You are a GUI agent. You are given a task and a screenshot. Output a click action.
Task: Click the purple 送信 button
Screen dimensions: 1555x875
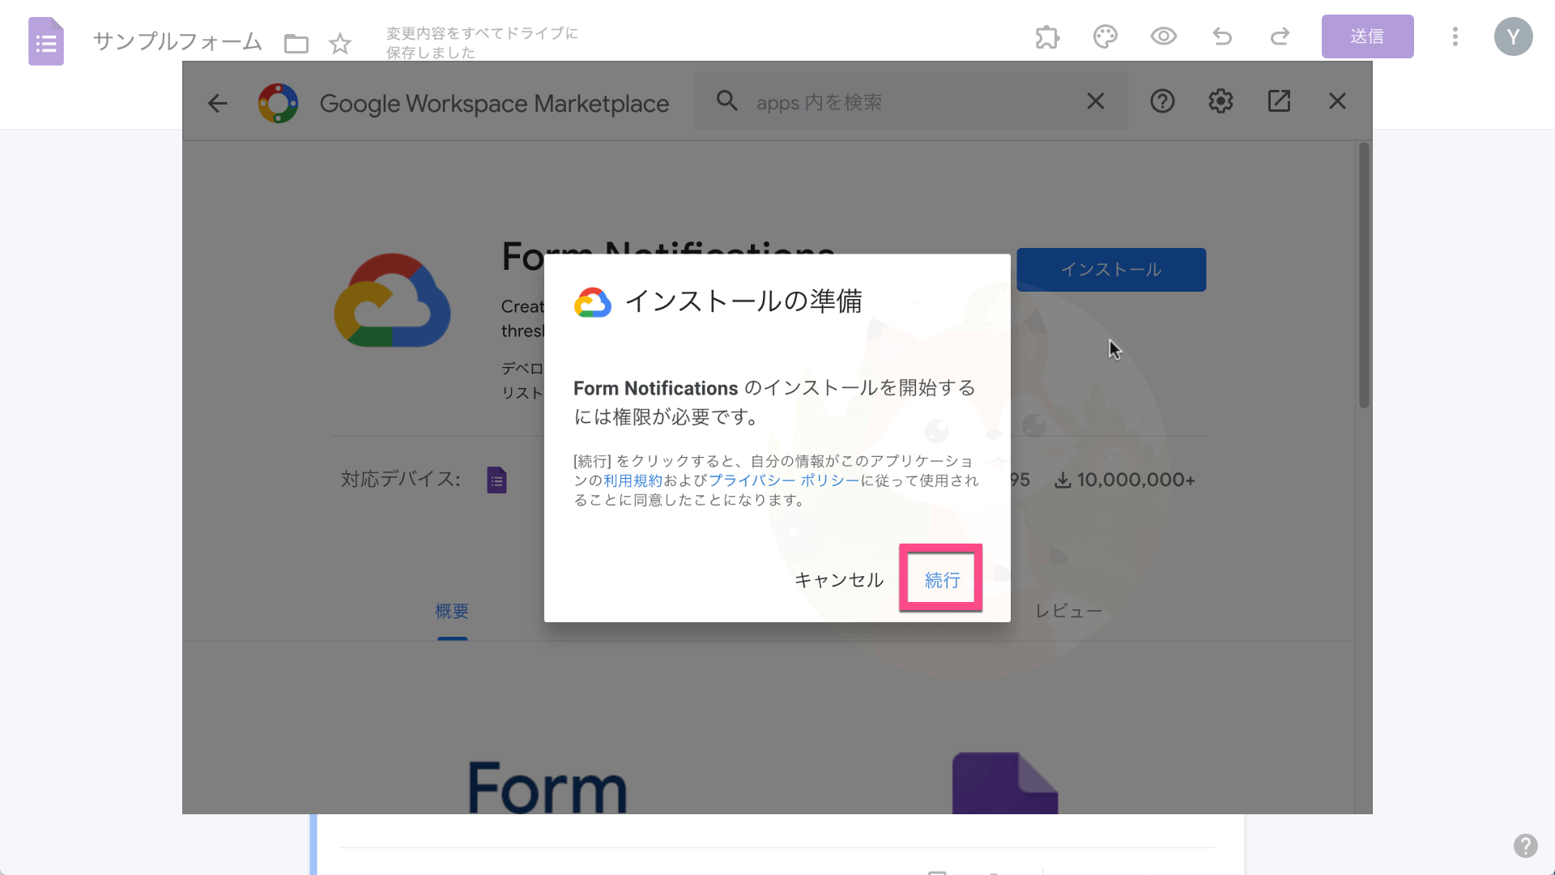1367,36
